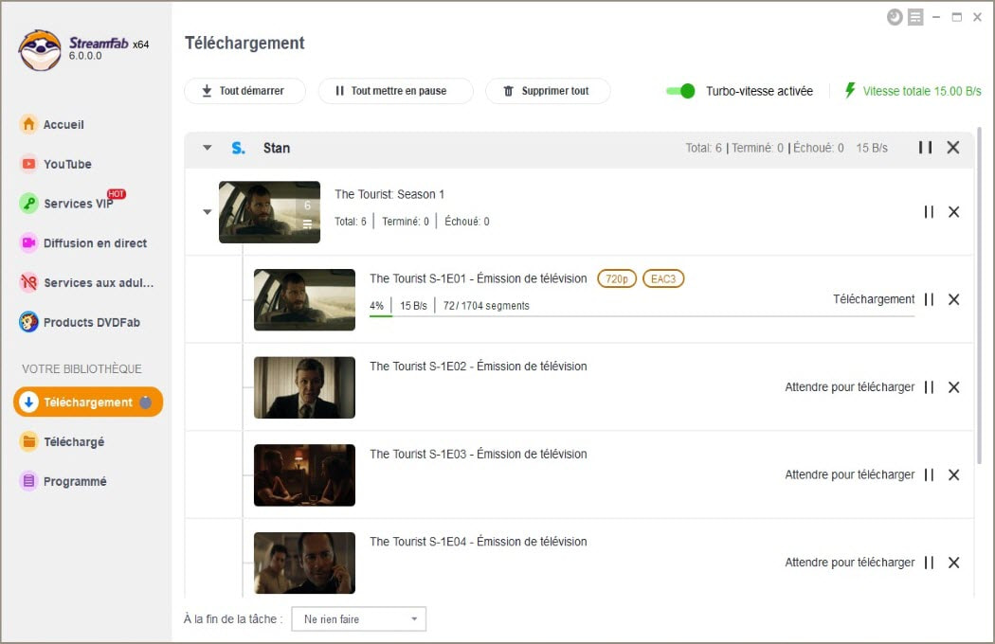
Task: Disable the Turbo-vitesse toggle
Action: (x=680, y=91)
